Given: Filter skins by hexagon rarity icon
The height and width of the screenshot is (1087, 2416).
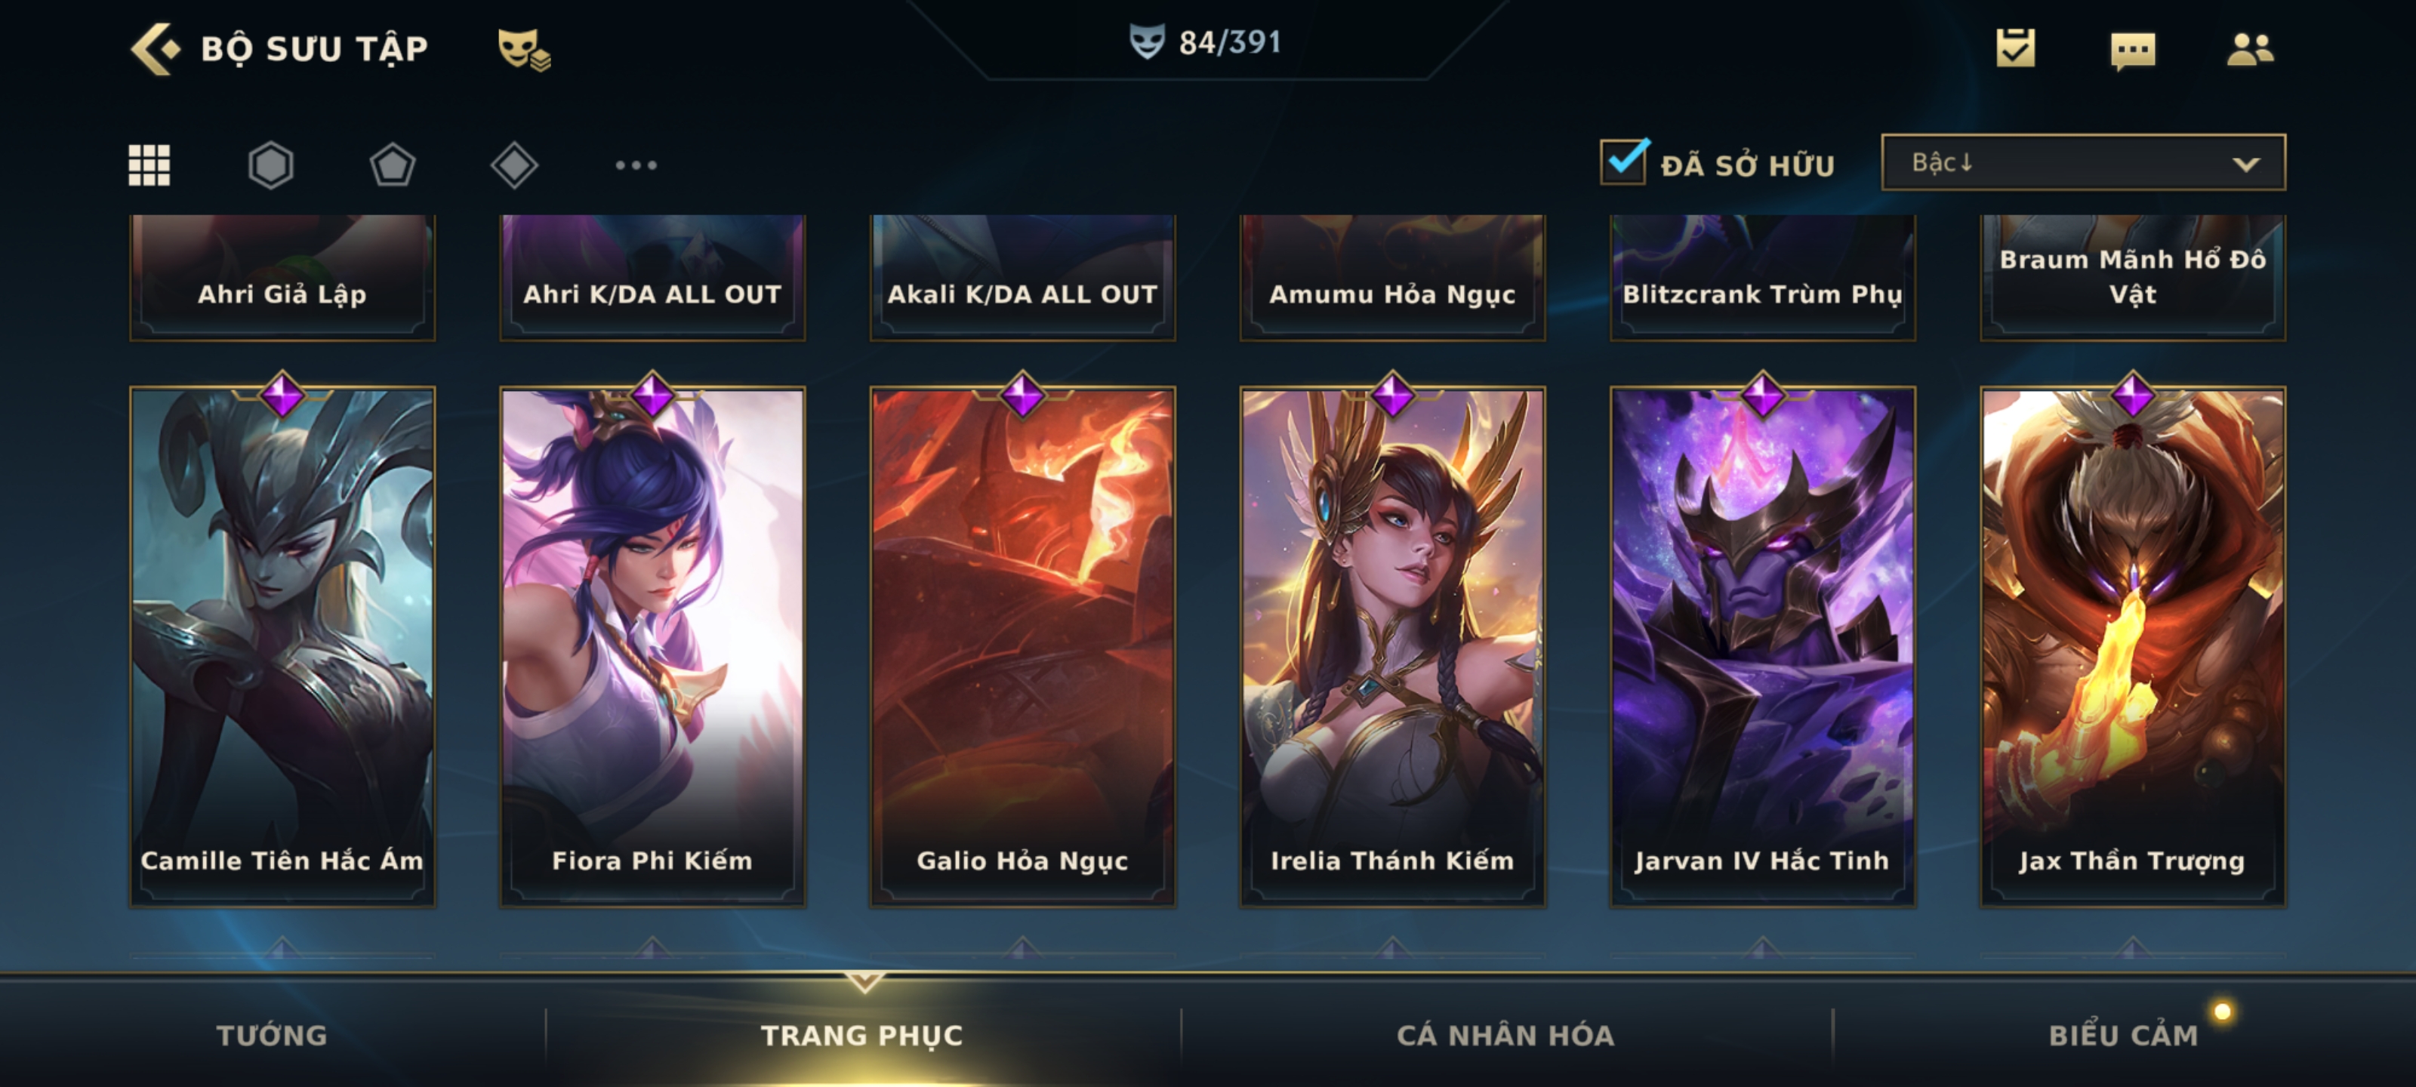Looking at the screenshot, I should click(x=270, y=165).
